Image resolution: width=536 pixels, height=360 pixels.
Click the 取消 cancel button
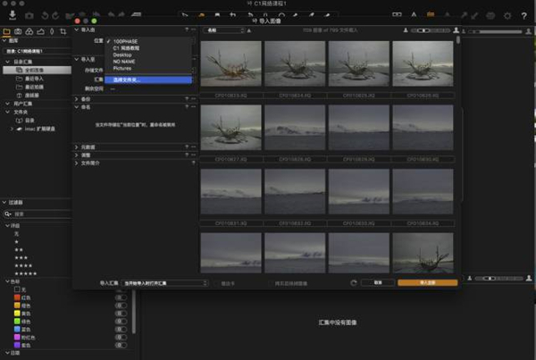[x=378, y=283]
